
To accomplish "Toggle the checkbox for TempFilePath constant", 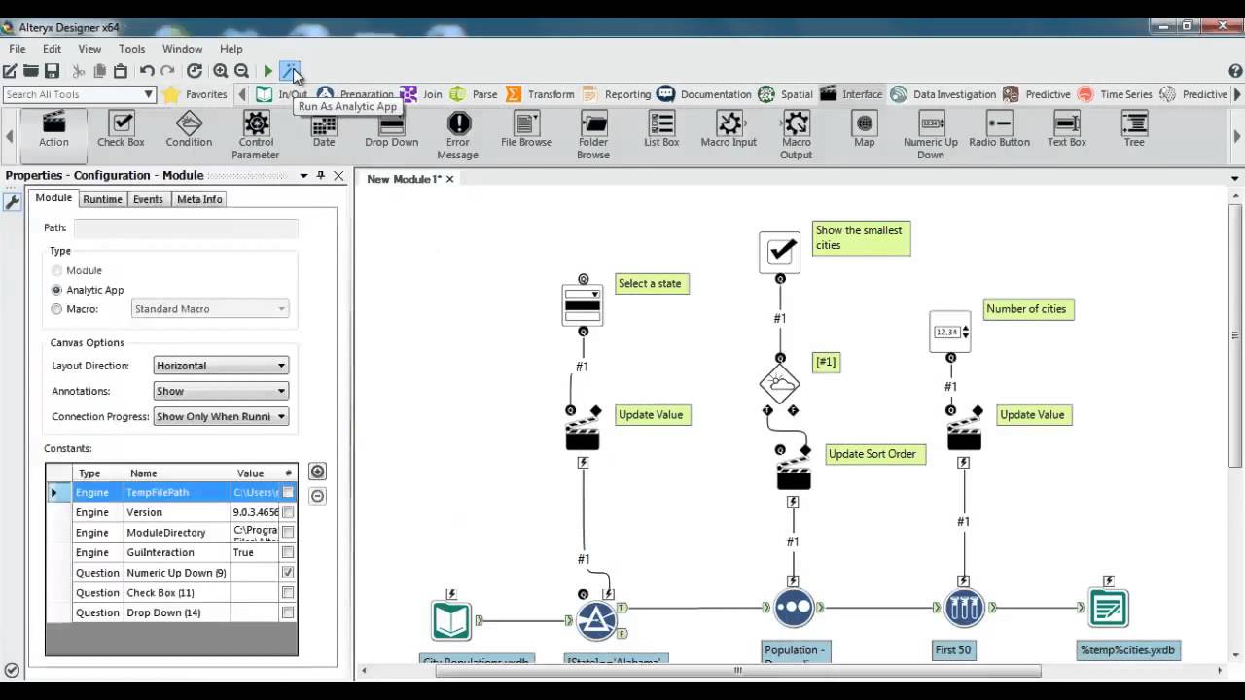I will [288, 493].
